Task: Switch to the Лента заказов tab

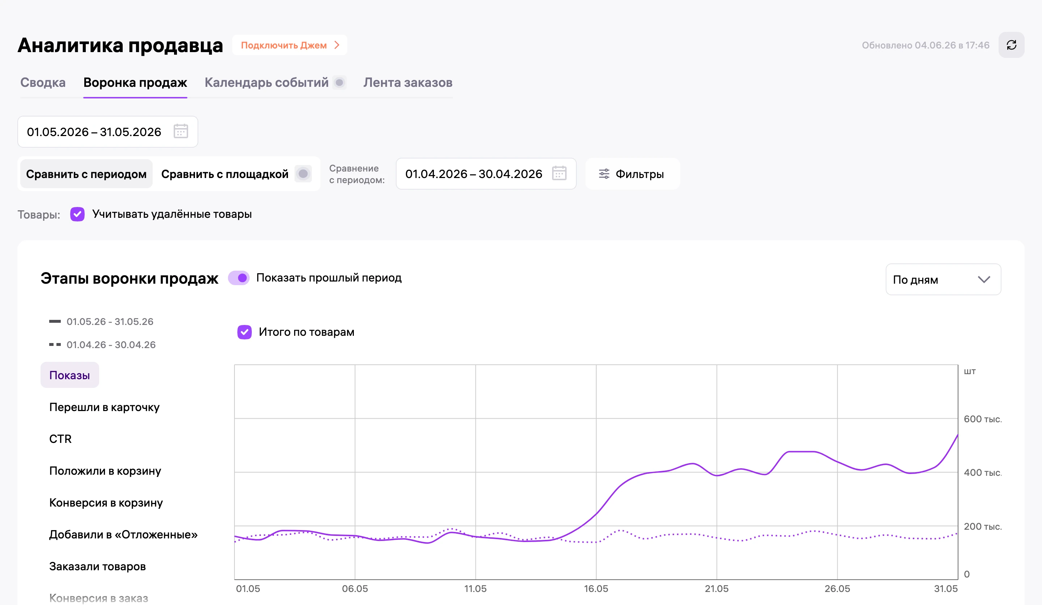Action: [x=408, y=83]
